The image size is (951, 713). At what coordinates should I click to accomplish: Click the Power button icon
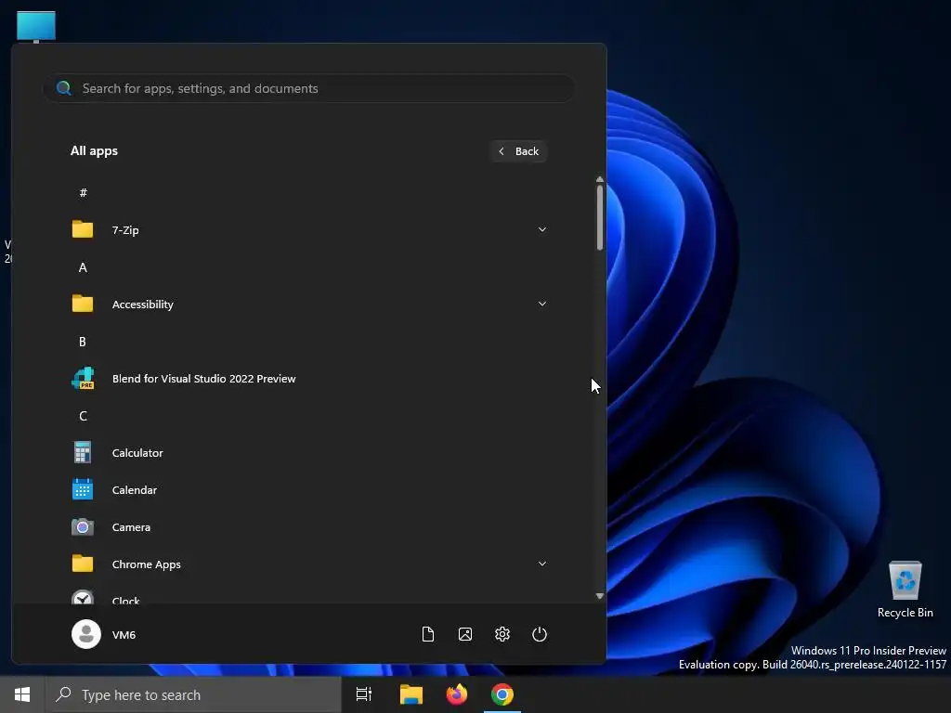click(540, 634)
